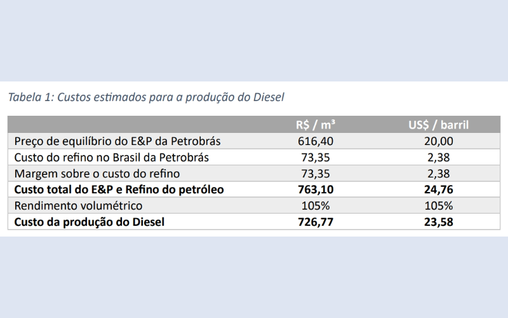Image resolution: width=508 pixels, height=318 pixels.
Task: Select the value 616,40
Action: click(x=316, y=141)
